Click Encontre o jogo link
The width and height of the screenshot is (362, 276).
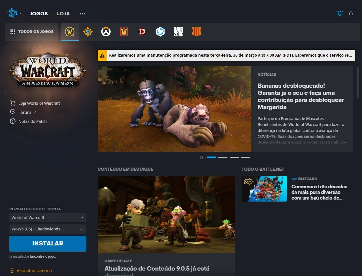click(x=43, y=256)
